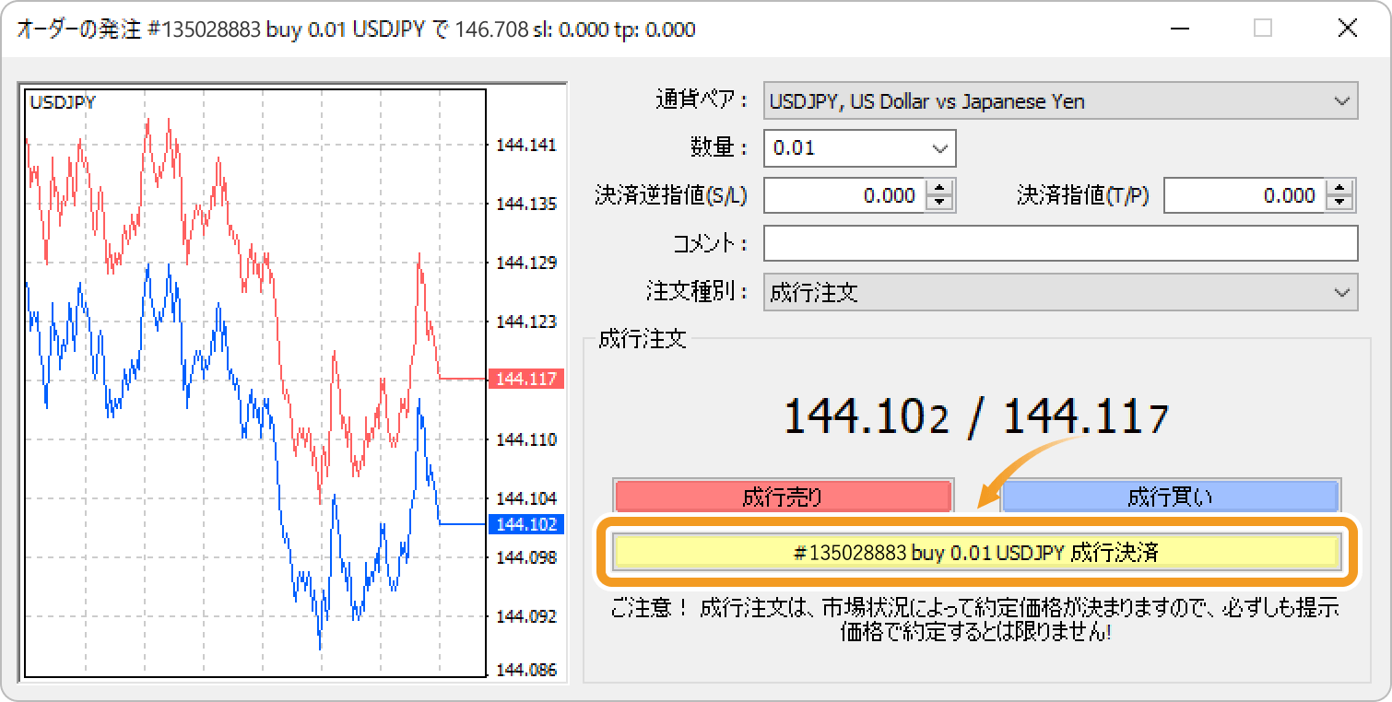1392x702 pixels.
Task: Click the blue 成行買い buy button
Action: [1170, 497]
